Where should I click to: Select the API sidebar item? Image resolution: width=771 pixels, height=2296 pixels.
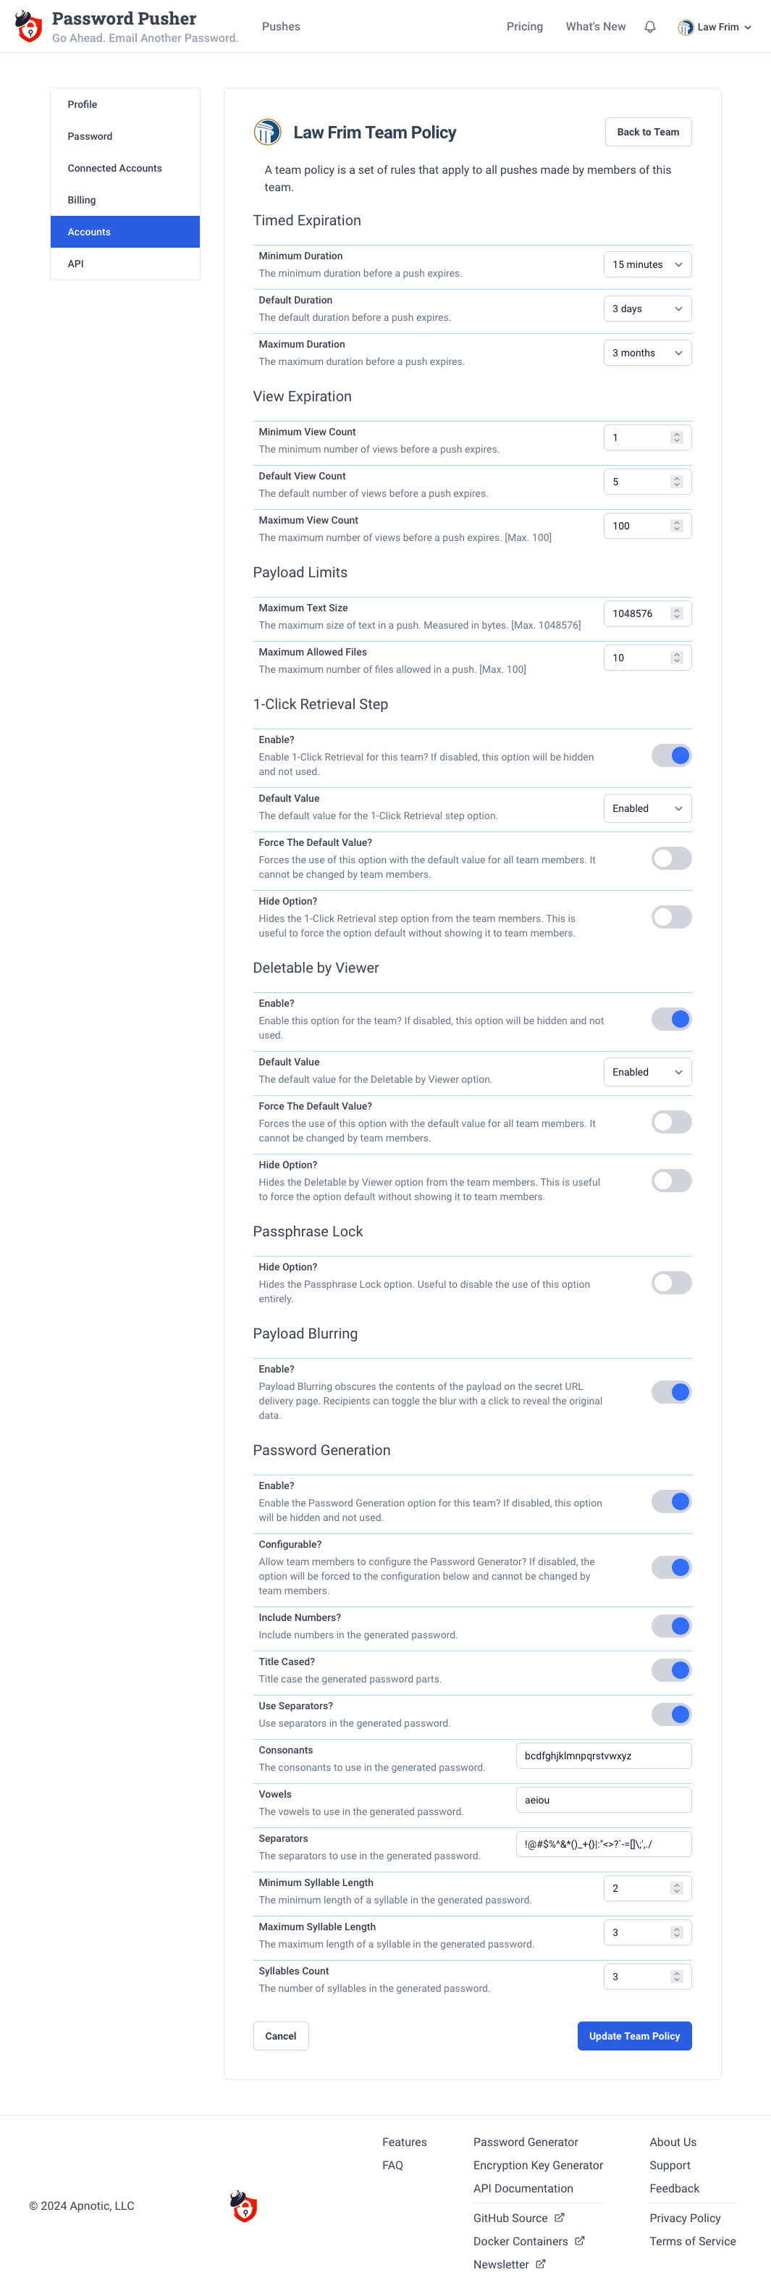click(125, 264)
